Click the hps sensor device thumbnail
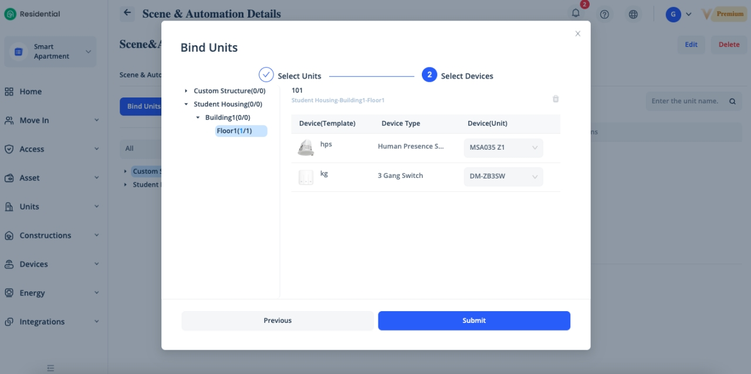The width and height of the screenshot is (751, 374). point(306,148)
